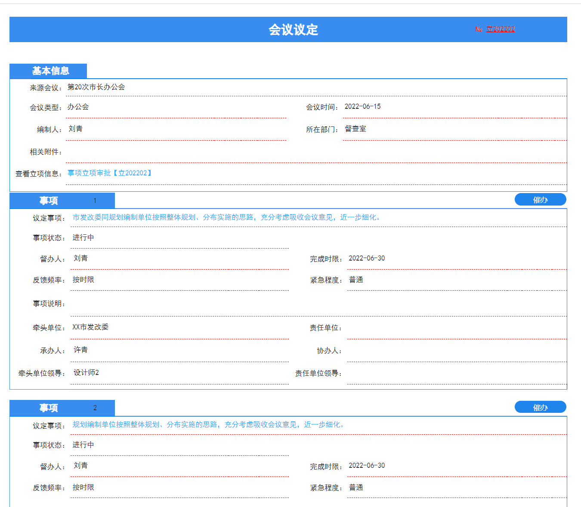Click 牵头单位领导 value 设计师2
This screenshot has width=581, height=507.
click(86, 372)
